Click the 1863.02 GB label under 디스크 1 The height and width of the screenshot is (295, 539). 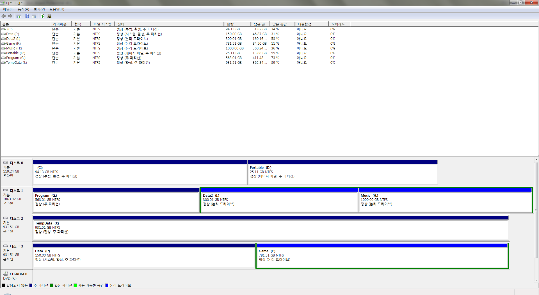click(x=12, y=199)
